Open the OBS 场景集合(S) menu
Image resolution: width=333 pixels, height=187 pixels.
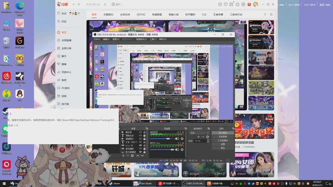(142, 39)
